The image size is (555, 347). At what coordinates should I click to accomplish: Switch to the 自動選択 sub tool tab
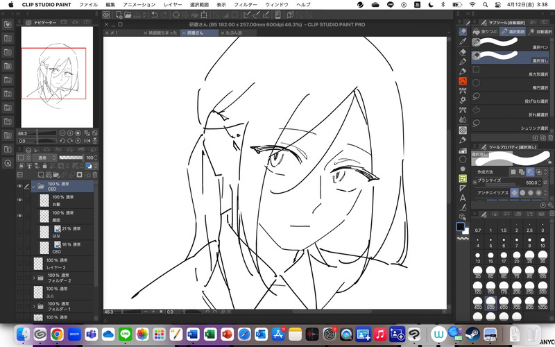click(x=540, y=31)
